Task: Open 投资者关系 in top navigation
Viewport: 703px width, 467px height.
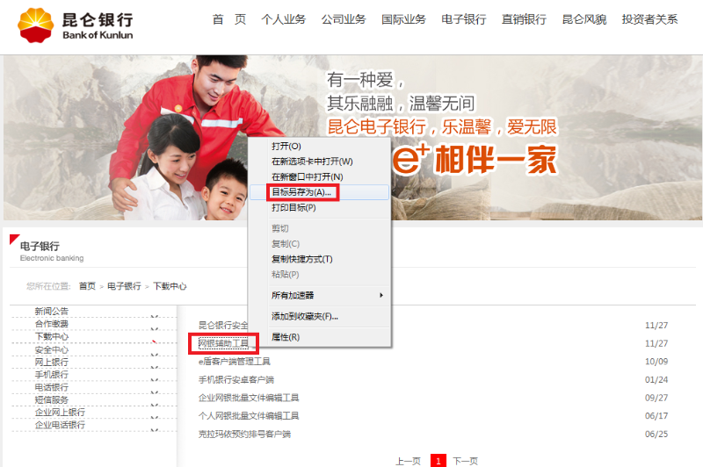Action: tap(649, 19)
